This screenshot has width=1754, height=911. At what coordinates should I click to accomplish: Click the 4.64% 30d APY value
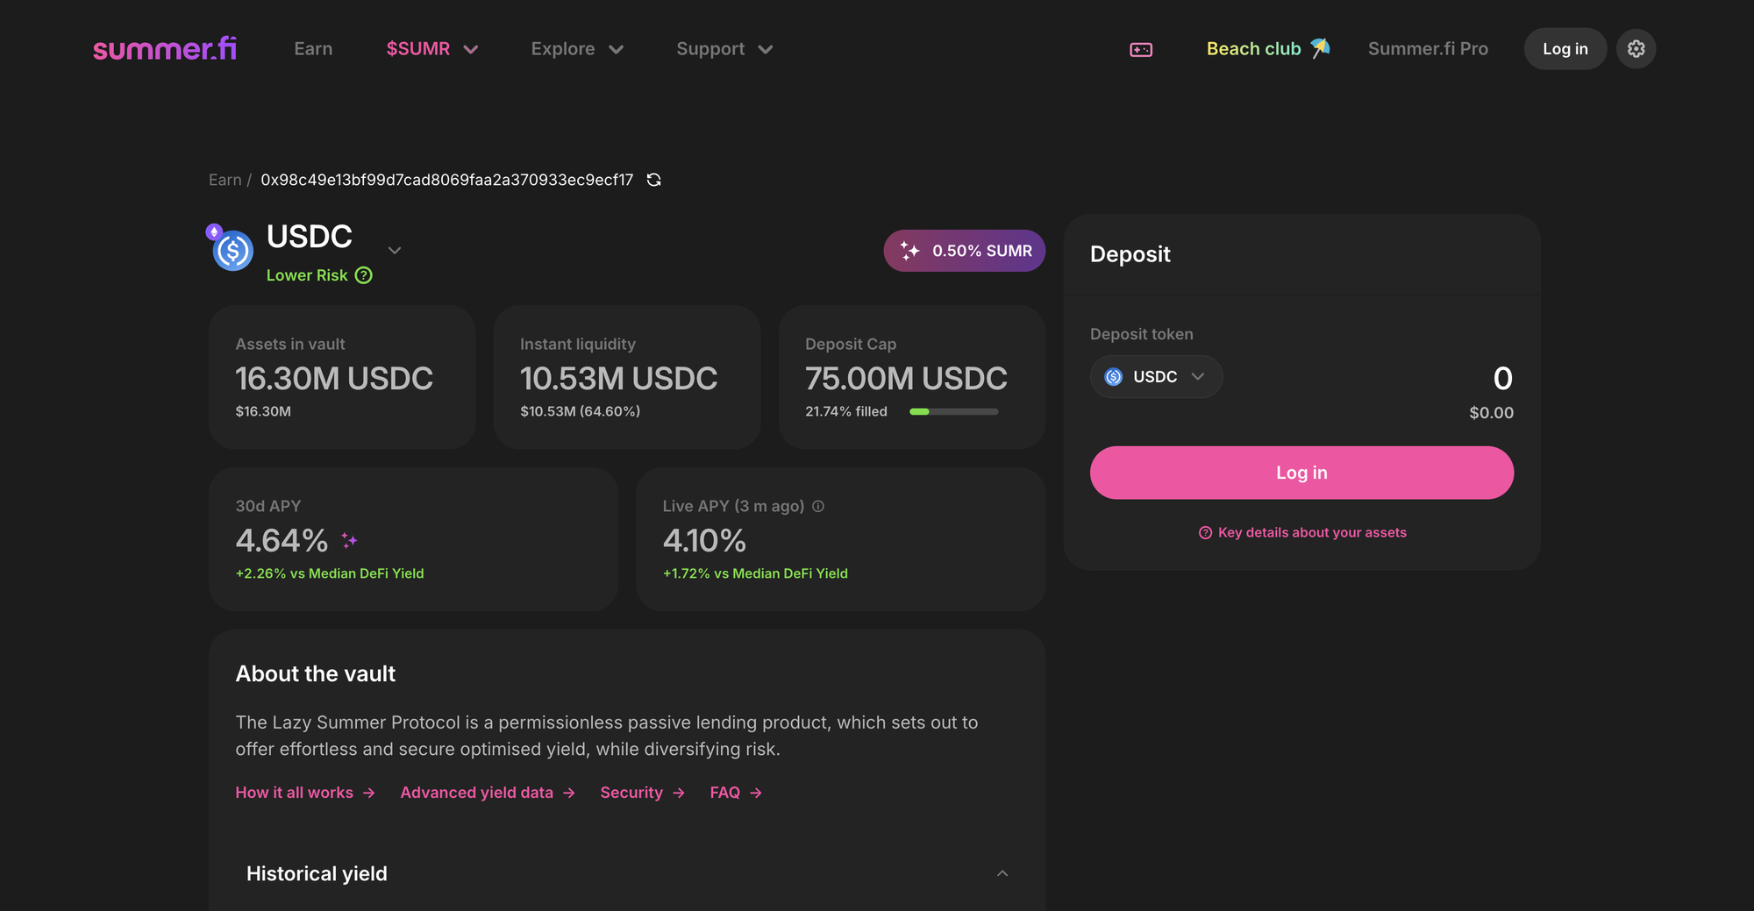[282, 541]
